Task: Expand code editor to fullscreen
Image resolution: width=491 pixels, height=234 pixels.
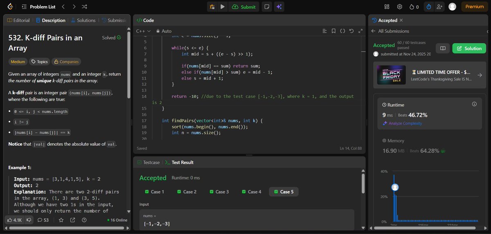Action: (x=360, y=31)
